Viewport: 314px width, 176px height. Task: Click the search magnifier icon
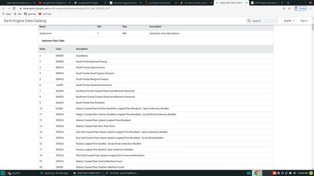point(249,21)
